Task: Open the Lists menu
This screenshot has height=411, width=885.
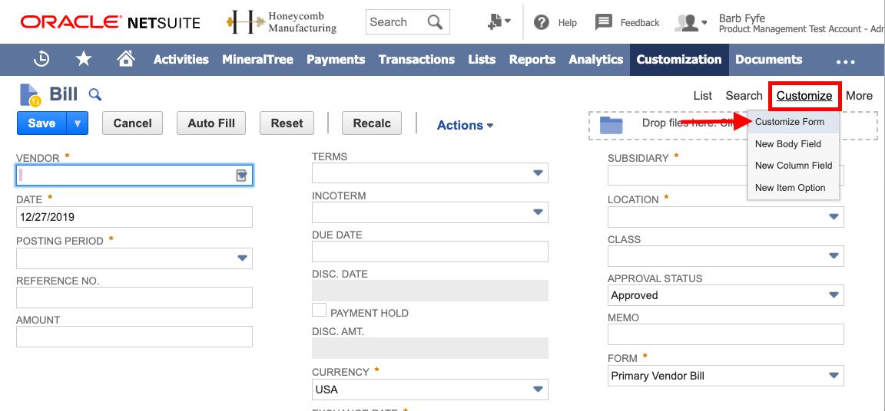Action: pyautogui.click(x=482, y=59)
